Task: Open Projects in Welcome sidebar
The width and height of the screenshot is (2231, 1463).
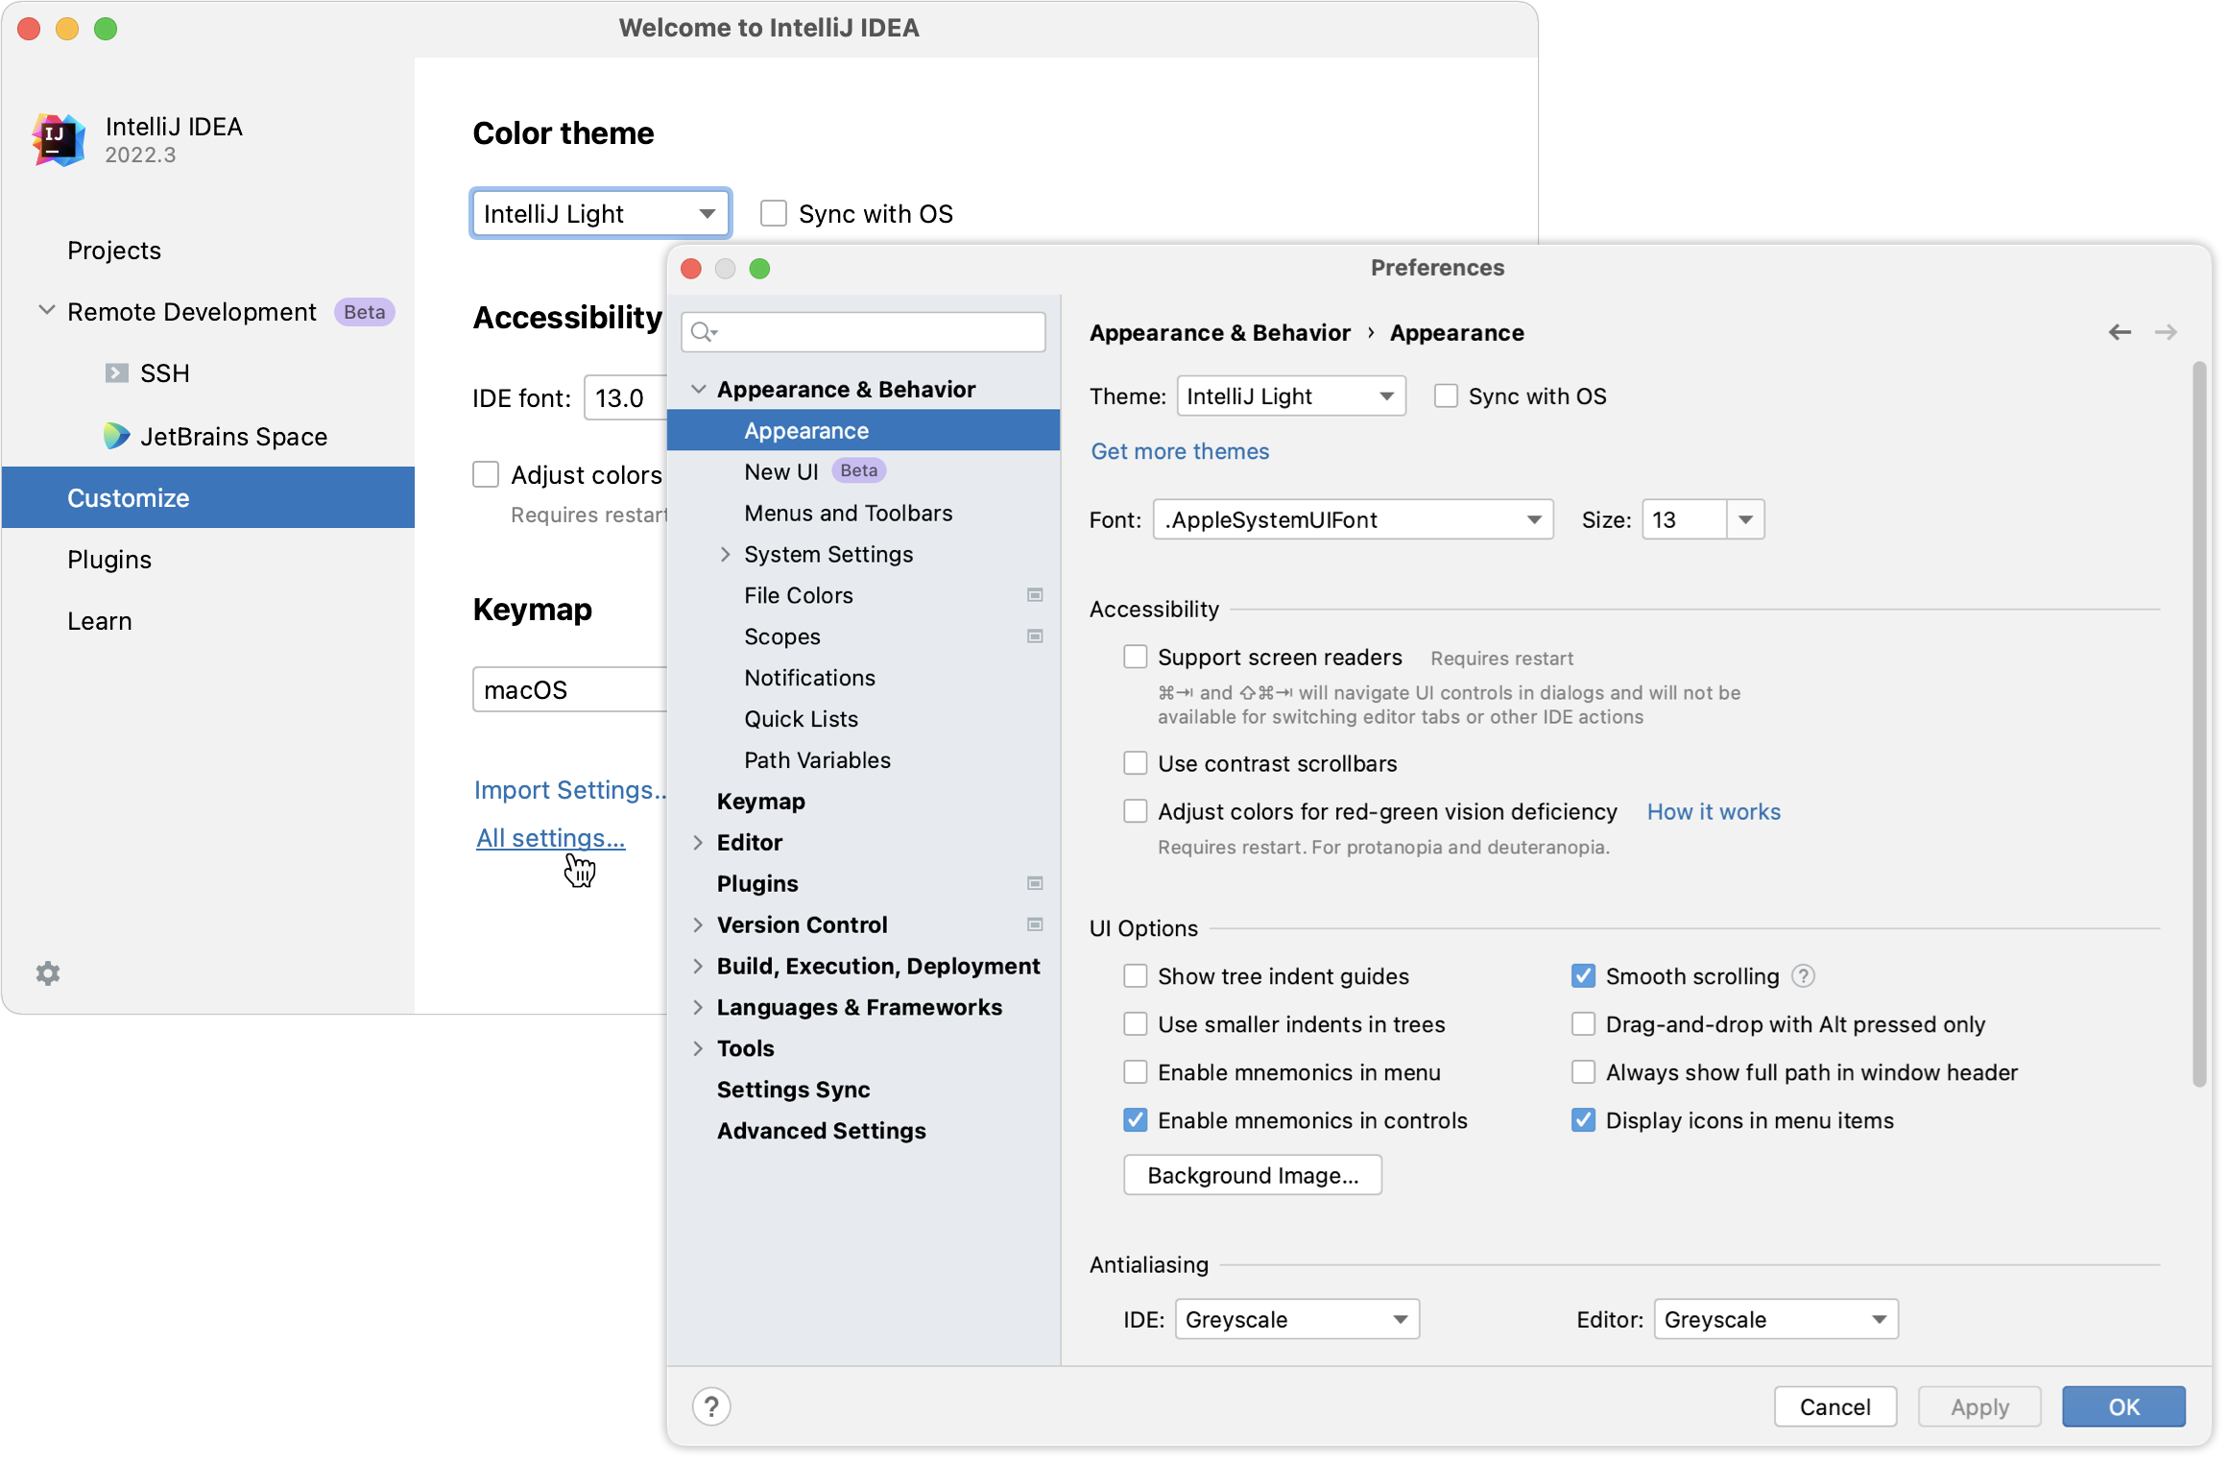Action: 208,251
